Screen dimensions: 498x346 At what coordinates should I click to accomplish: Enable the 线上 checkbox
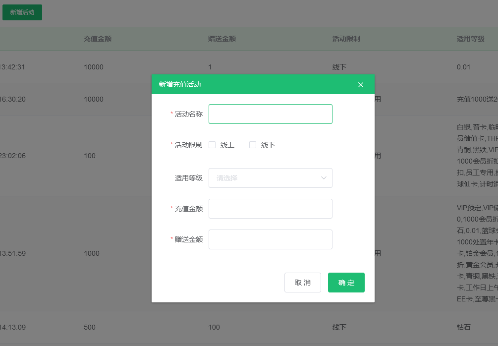(x=212, y=144)
